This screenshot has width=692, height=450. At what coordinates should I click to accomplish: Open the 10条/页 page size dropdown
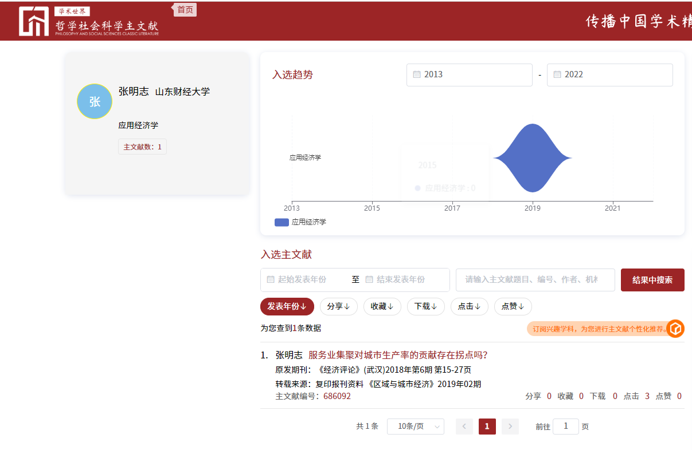[416, 427]
